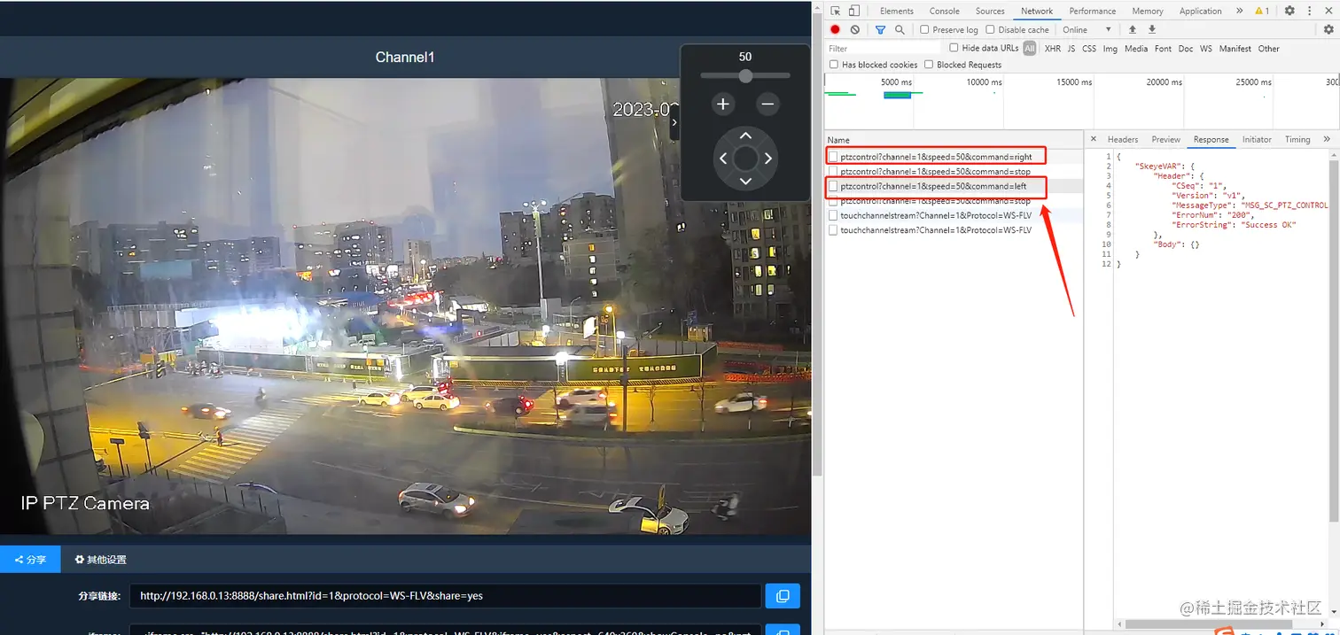
Task: Open the network search
Action: 900,29
